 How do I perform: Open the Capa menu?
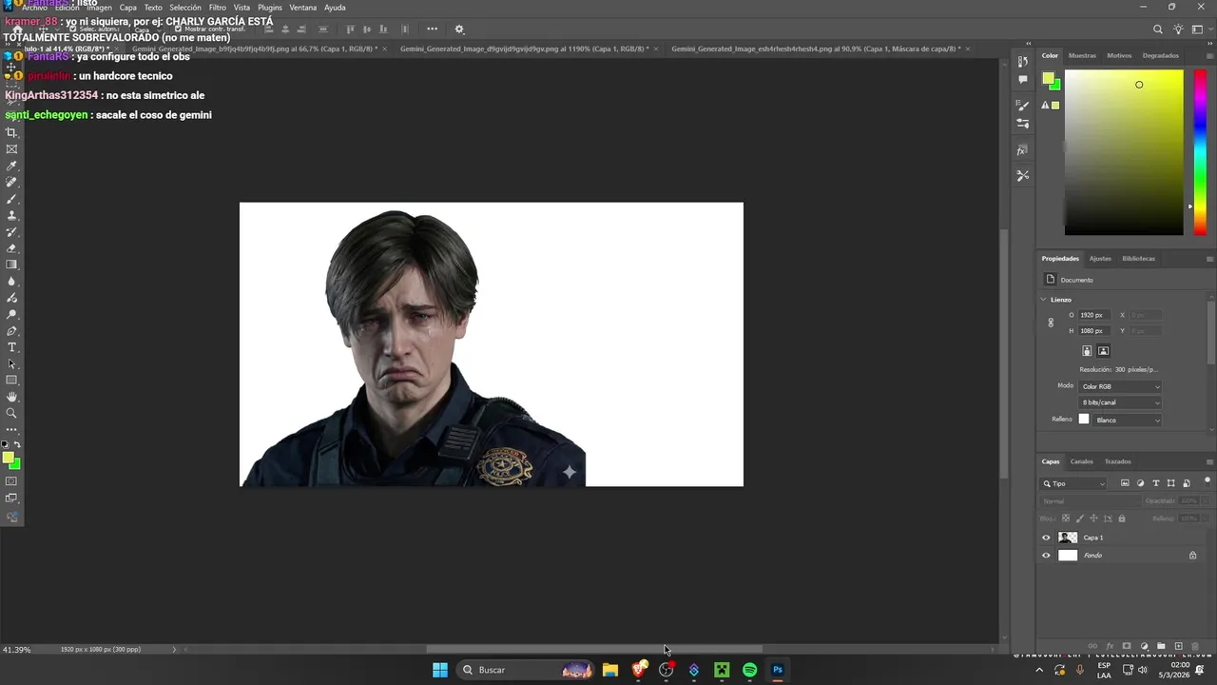(x=128, y=8)
